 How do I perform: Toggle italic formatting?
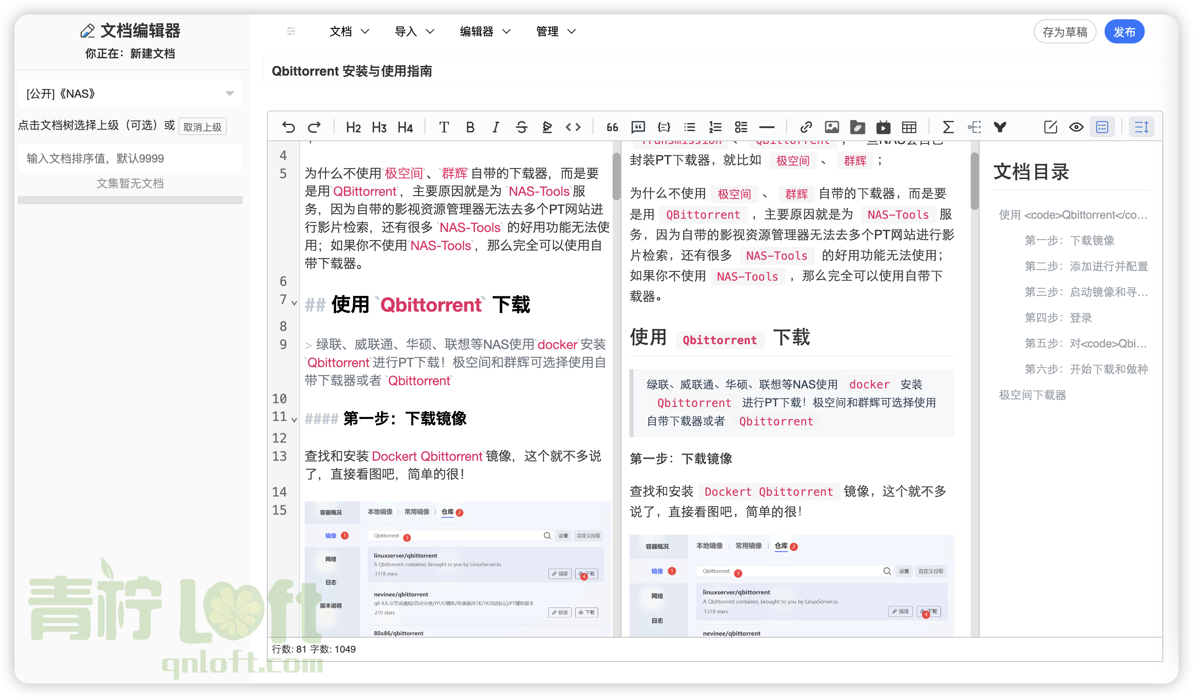(496, 127)
